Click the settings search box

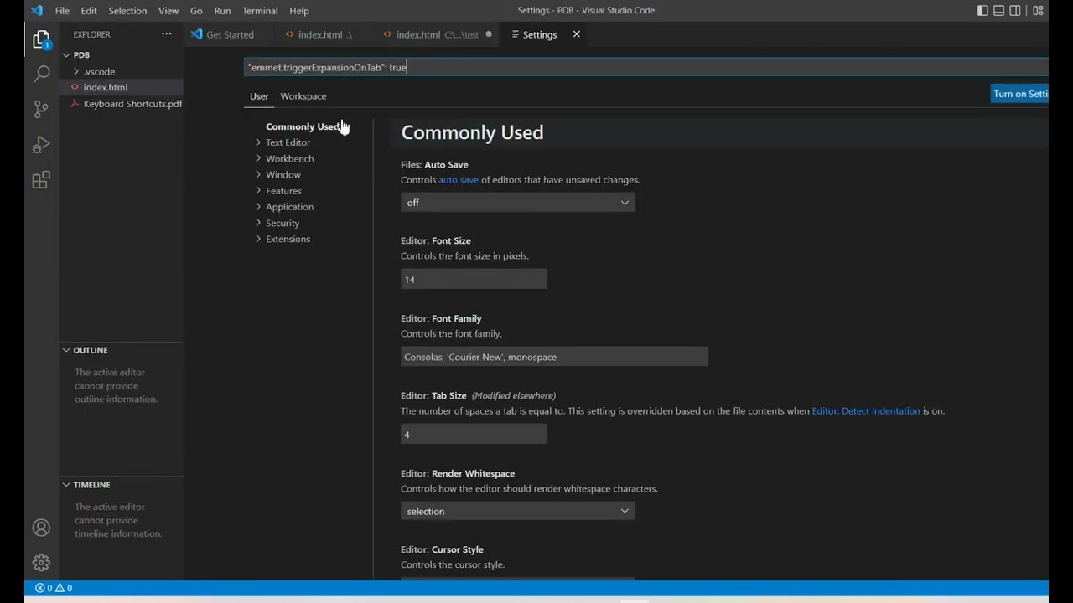click(x=645, y=67)
